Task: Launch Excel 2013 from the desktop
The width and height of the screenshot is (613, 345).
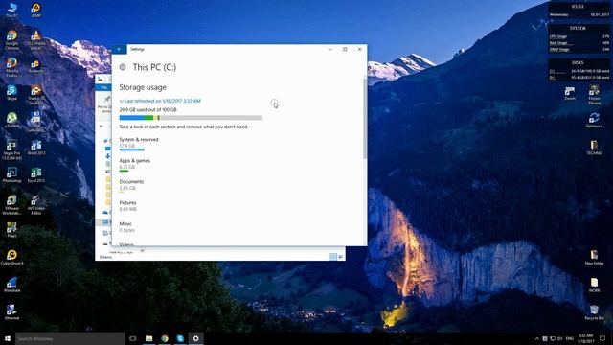Action: (36, 175)
